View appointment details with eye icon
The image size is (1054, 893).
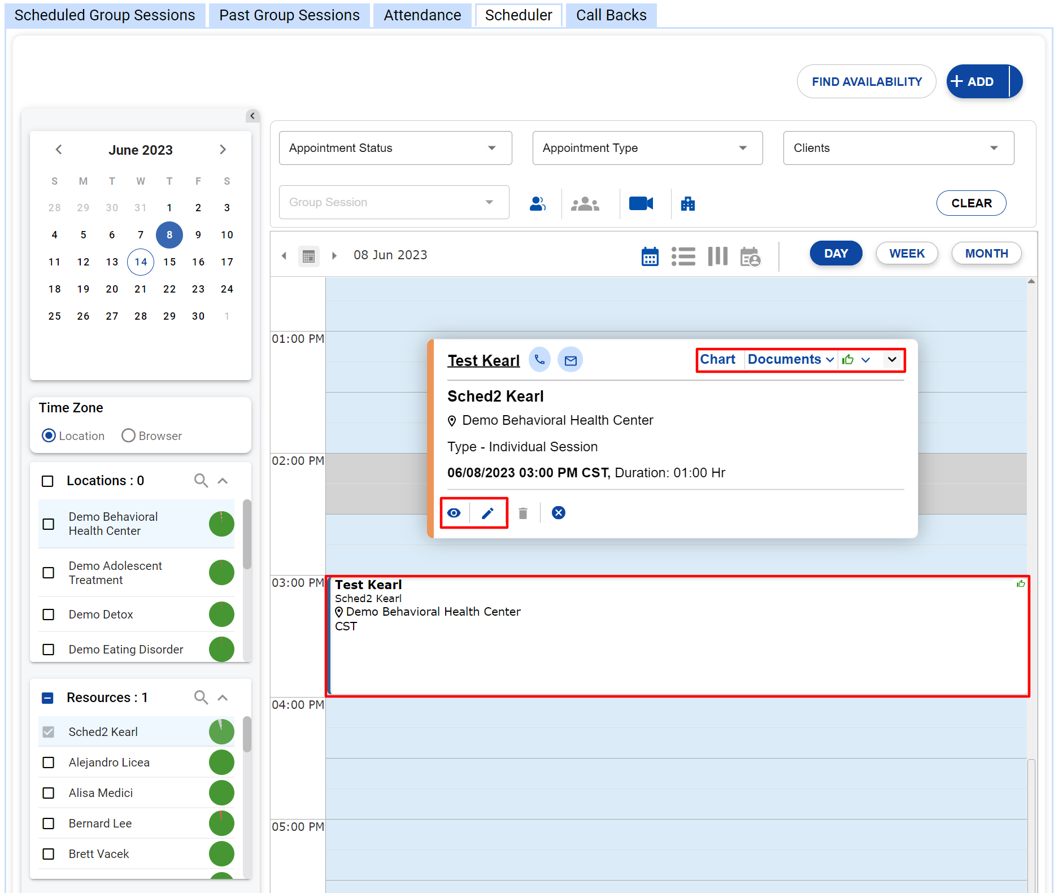[454, 513]
